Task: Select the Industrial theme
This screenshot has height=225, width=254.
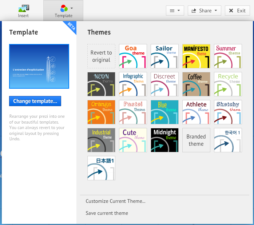Action: 101,140
